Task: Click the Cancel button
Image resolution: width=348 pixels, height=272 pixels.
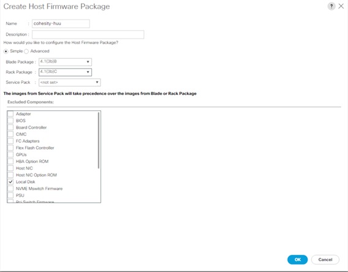Action: [x=325, y=260]
